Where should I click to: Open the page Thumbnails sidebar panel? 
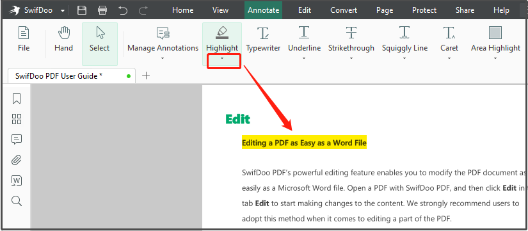[17, 119]
